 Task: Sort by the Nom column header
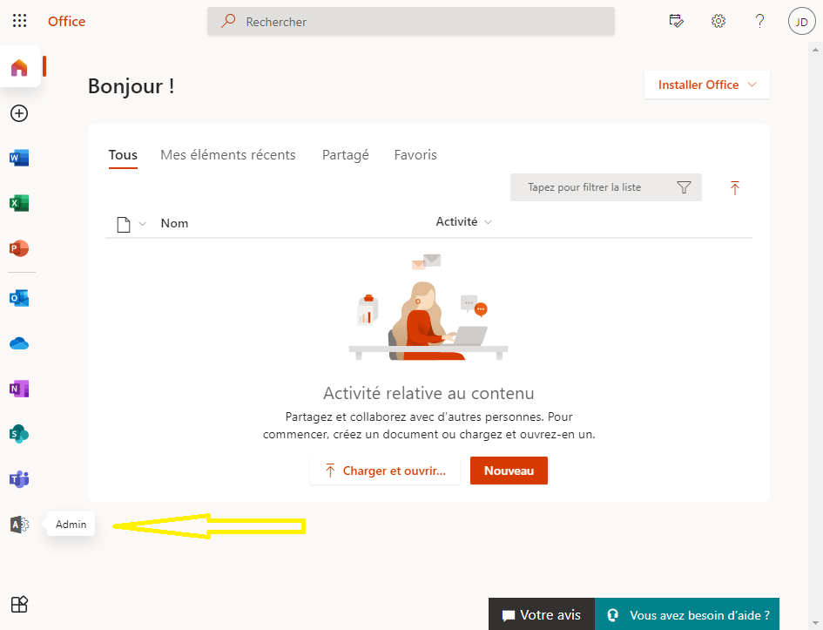[x=174, y=223]
